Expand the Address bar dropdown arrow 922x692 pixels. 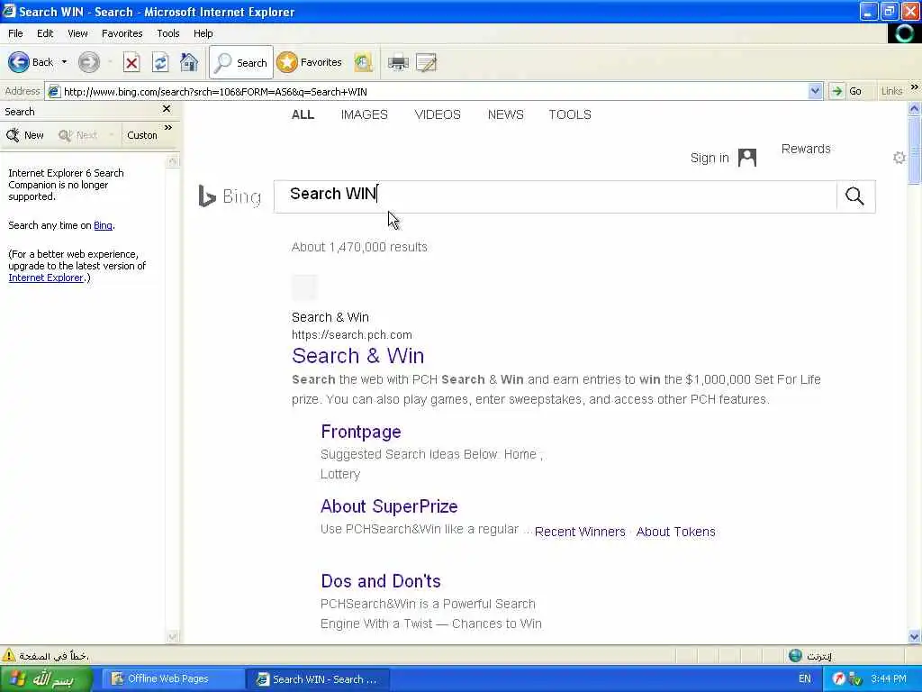pos(814,91)
